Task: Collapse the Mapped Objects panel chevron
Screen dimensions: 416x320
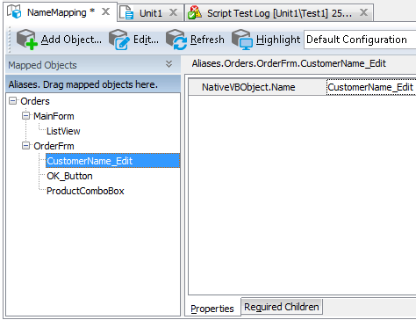Action: [169, 64]
